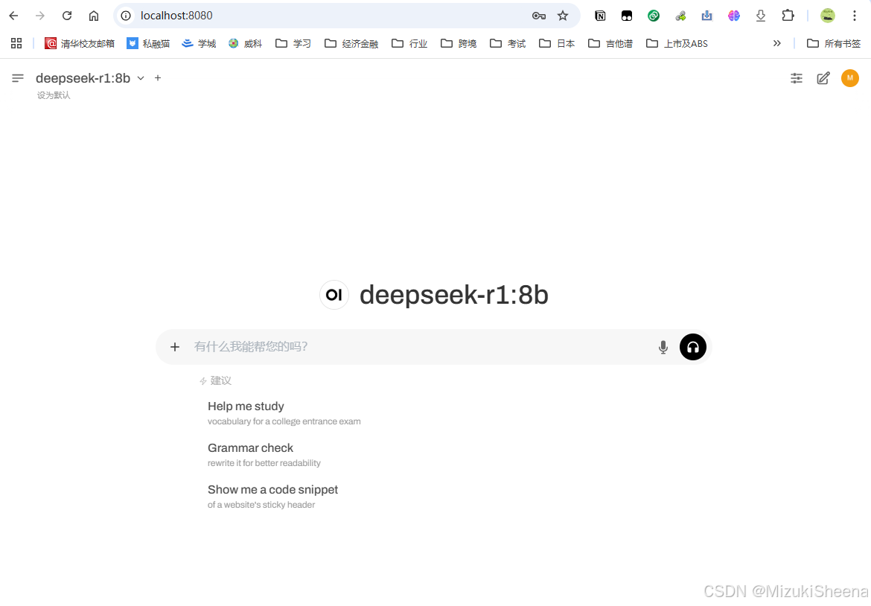Viewport: 871px width, 606px height.
Task: Start voice call with headphone button
Action: [692, 347]
